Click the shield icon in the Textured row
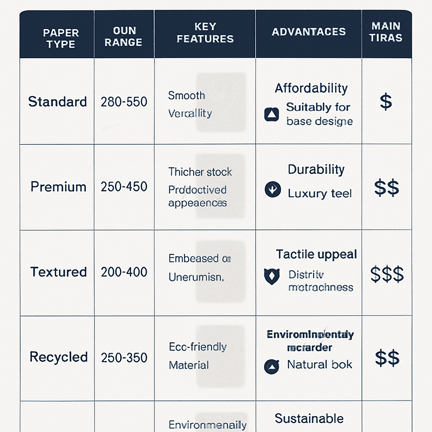The width and height of the screenshot is (432, 432). point(271,276)
